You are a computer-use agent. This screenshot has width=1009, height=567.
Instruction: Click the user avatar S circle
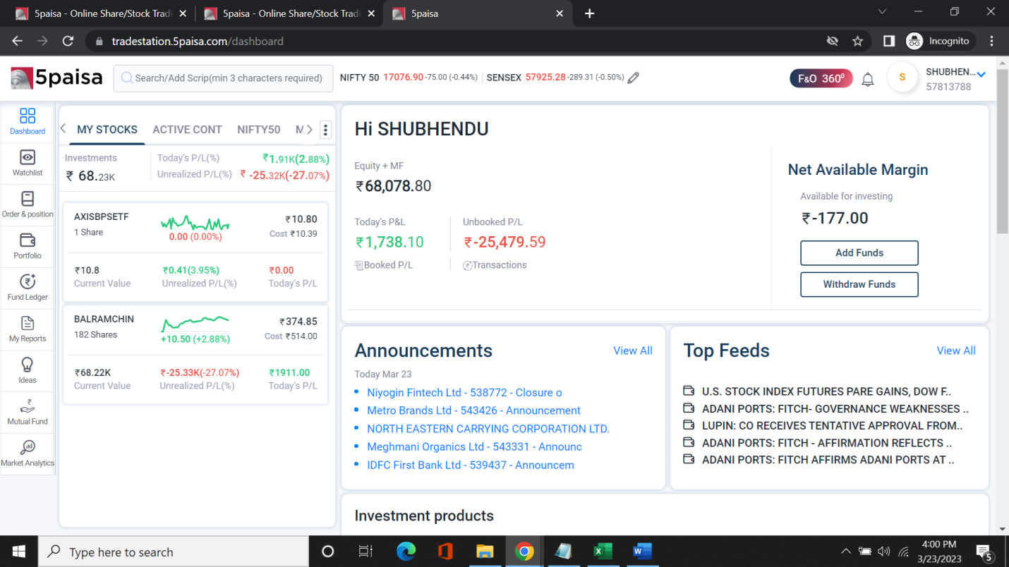[902, 78]
